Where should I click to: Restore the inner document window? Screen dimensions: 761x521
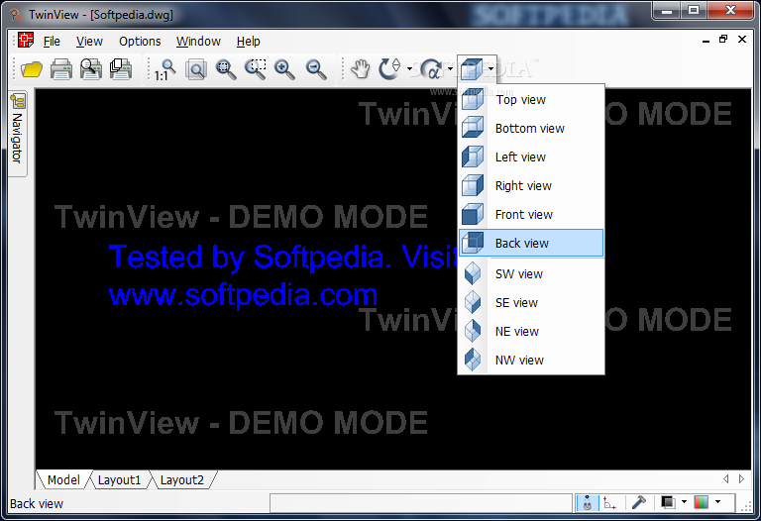(x=723, y=40)
